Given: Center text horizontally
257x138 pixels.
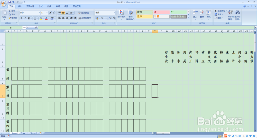Looking at the screenshot, I should 63,18.
